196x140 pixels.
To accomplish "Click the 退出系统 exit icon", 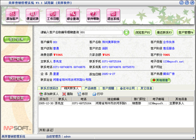I will click(x=113, y=15).
